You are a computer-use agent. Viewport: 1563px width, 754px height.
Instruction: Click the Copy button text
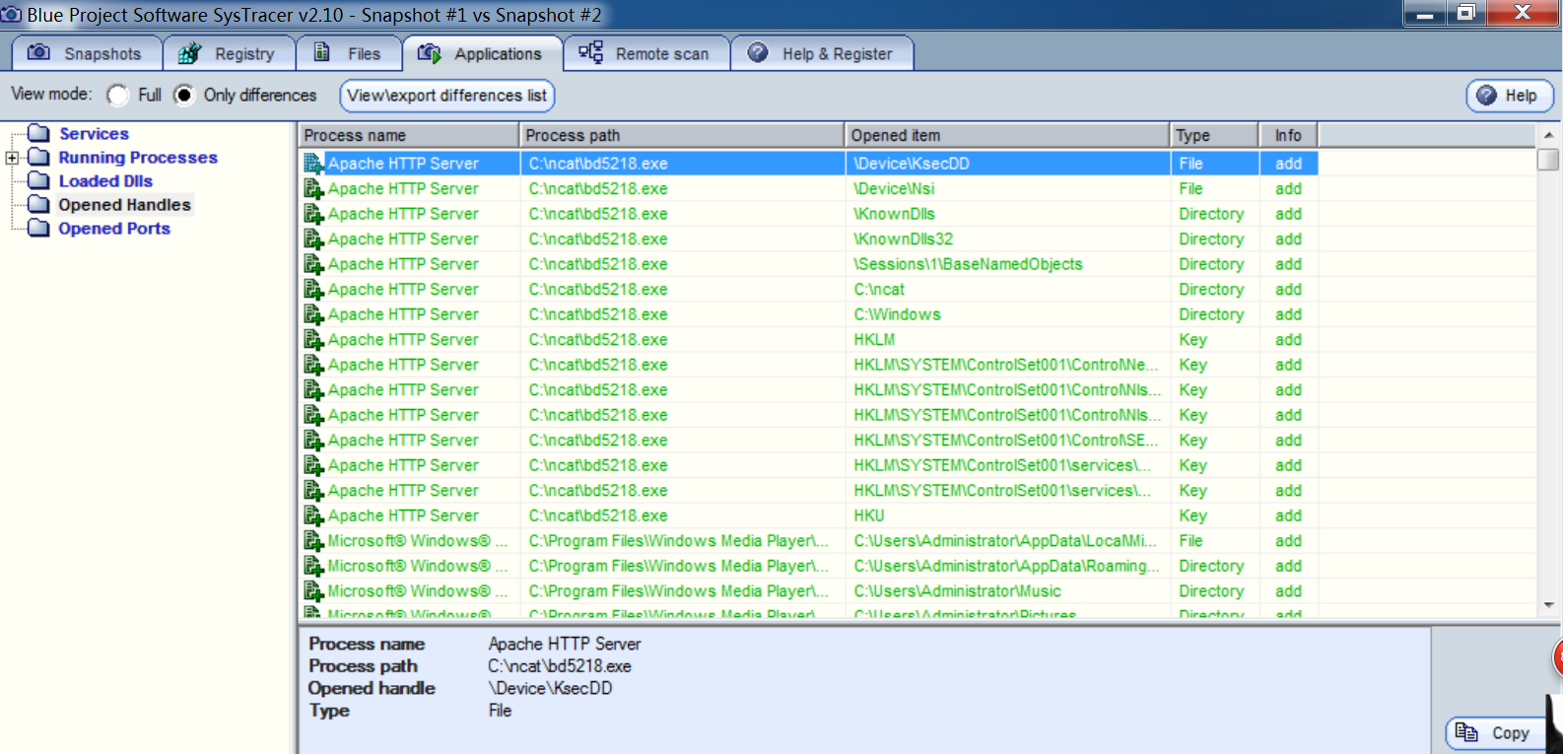pyautogui.click(x=1510, y=733)
